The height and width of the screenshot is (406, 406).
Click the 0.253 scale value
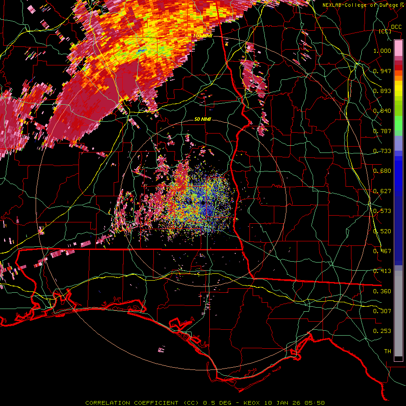click(x=382, y=331)
